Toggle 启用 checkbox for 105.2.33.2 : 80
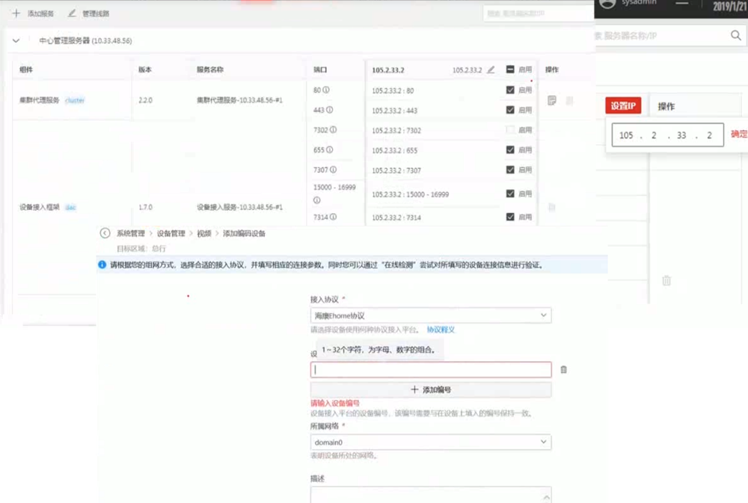The height and width of the screenshot is (503, 748). [x=510, y=90]
